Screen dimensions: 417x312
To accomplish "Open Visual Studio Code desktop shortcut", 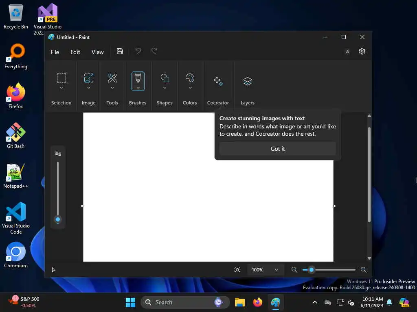I will click(x=16, y=218).
